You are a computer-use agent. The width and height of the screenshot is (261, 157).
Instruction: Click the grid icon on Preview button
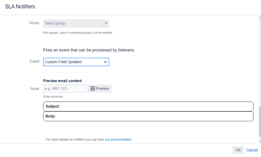(92, 89)
